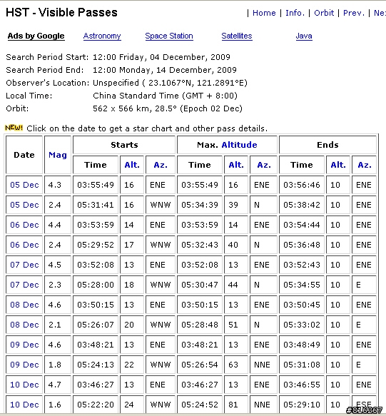Viewport: 386px width, 416px height.
Task: Click the Alt. link under Starts
Action: click(x=132, y=165)
